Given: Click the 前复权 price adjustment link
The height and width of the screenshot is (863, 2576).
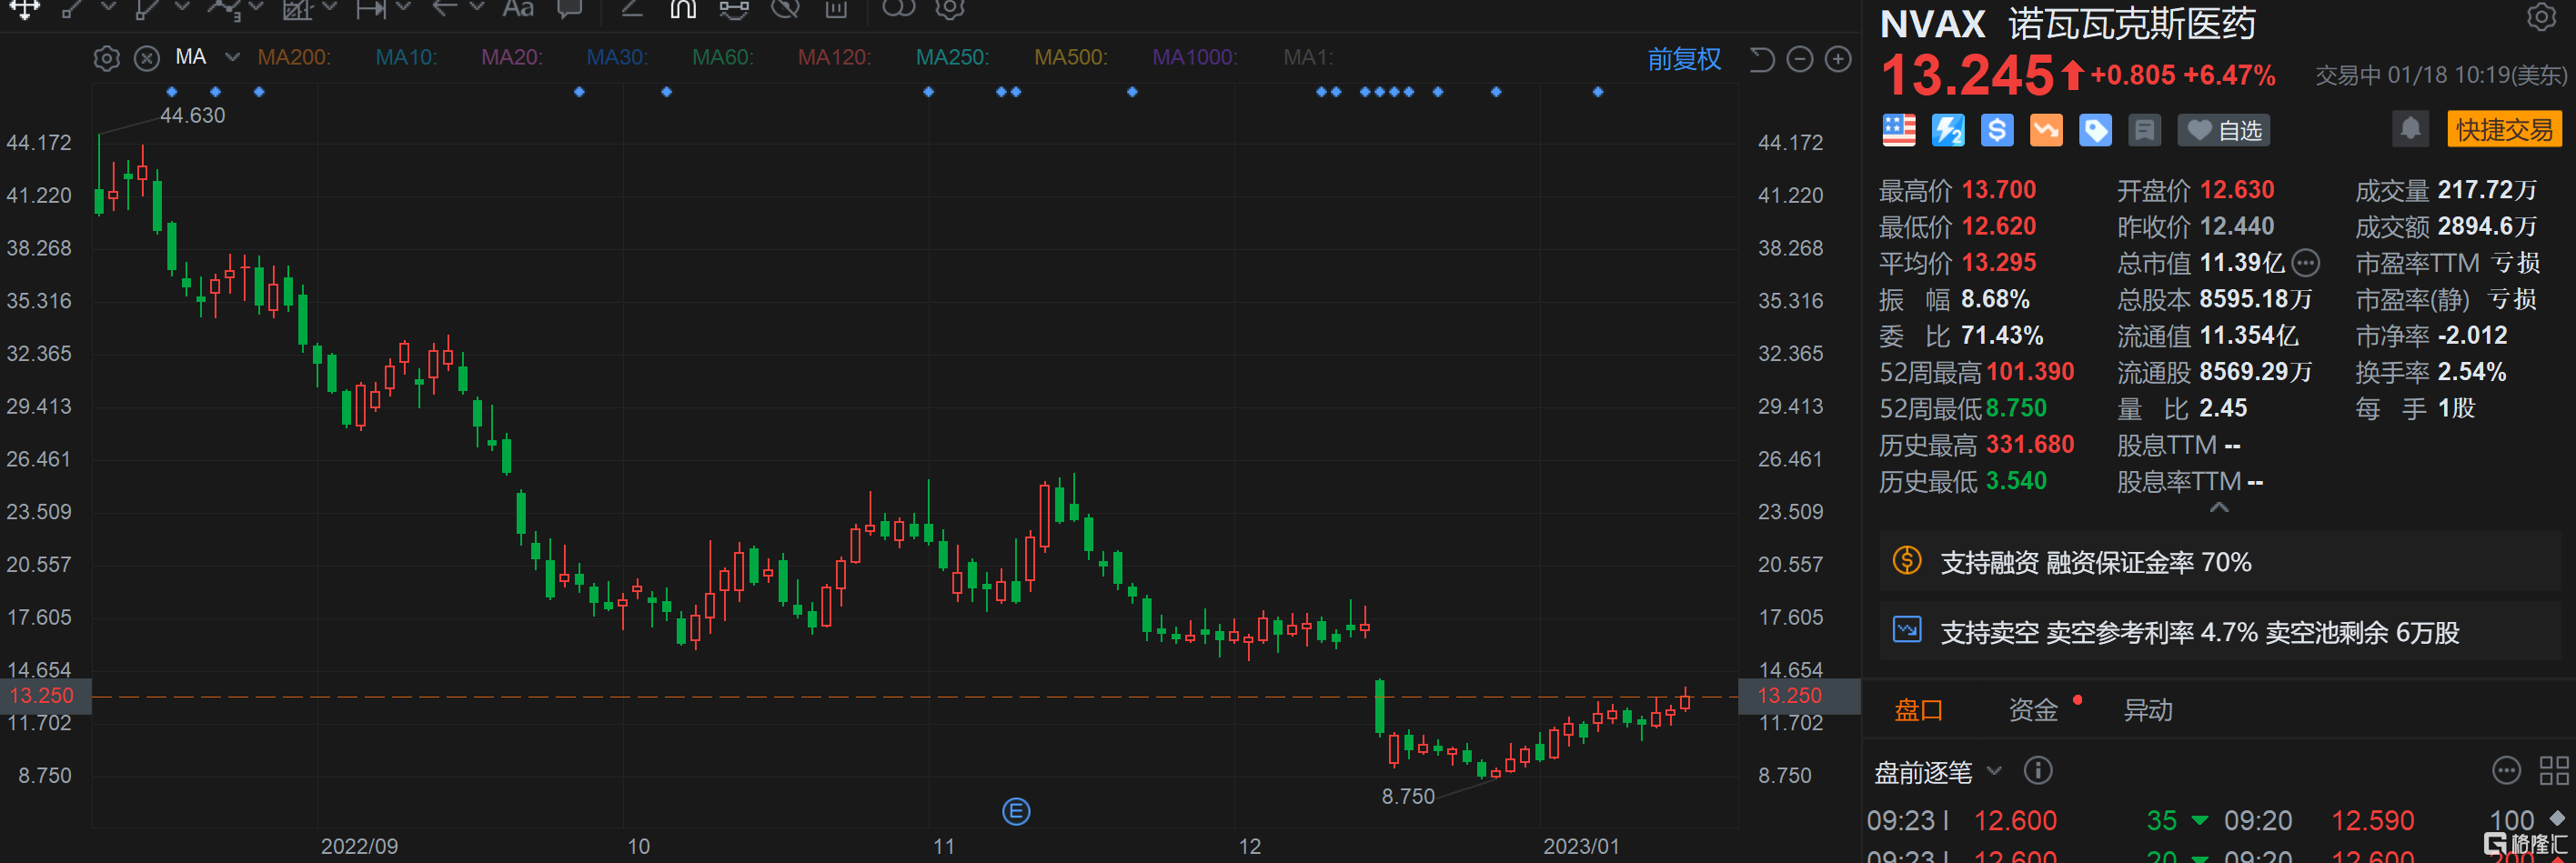Looking at the screenshot, I should pos(1684,59).
